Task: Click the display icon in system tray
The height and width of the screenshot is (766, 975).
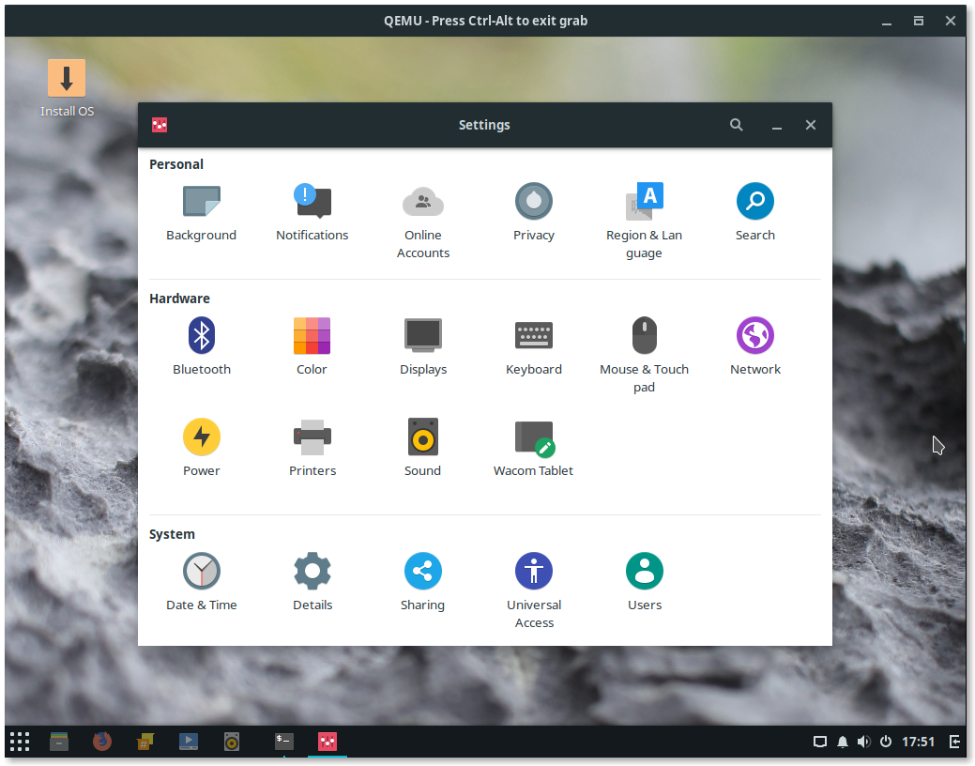Action: 820,741
